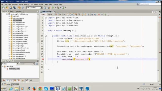Switch to the History editor view
Screen dimensions: 162x91
(x=50, y=14)
